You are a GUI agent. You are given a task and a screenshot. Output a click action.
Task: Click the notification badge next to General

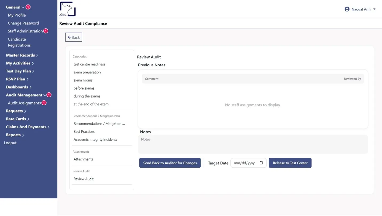pos(28,7)
